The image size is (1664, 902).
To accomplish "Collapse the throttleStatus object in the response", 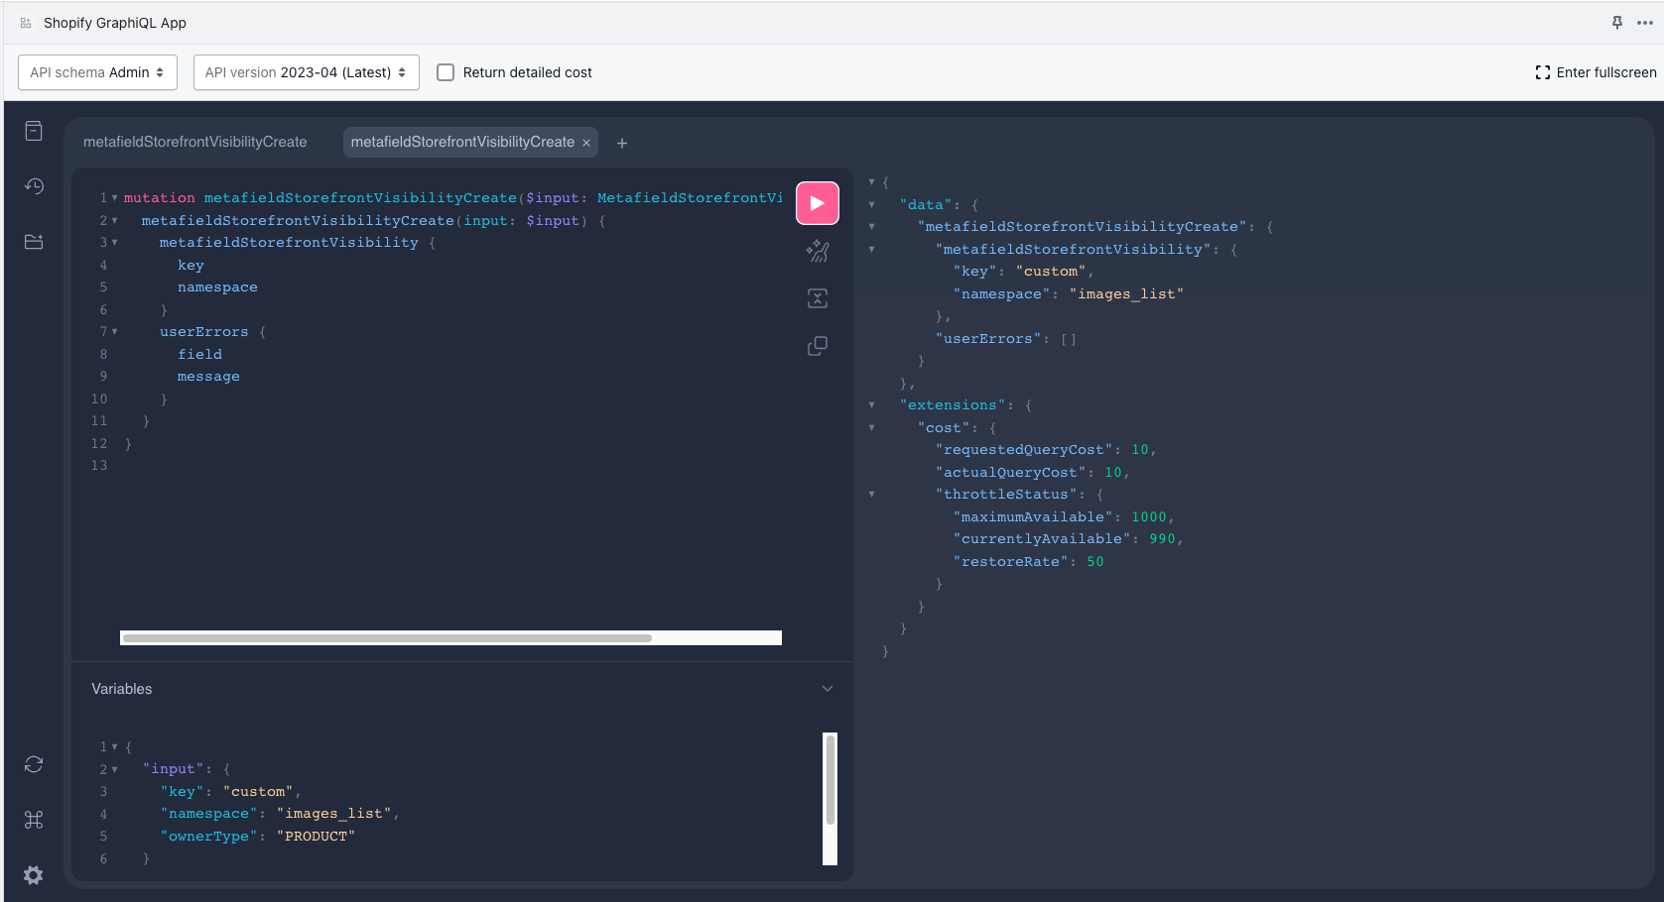I will (871, 494).
